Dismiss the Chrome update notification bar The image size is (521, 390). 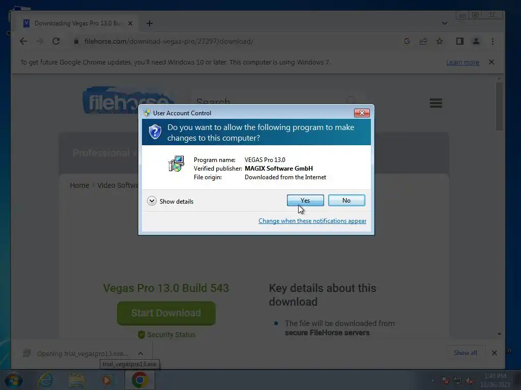[491, 62]
